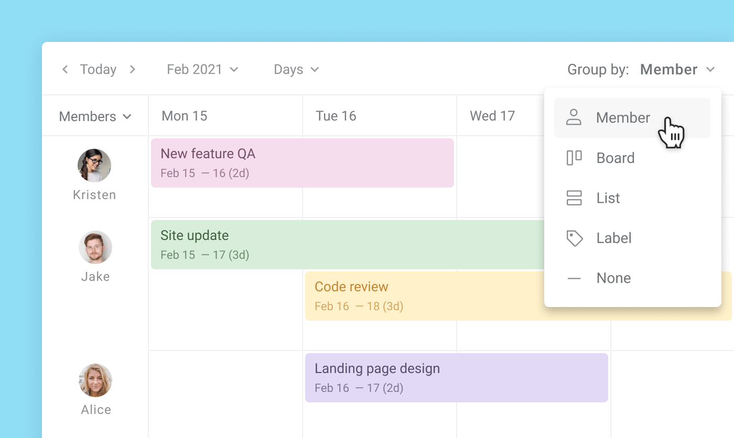This screenshot has width=734, height=438.
Task: Expand the Days view dropdown
Action: coord(296,69)
